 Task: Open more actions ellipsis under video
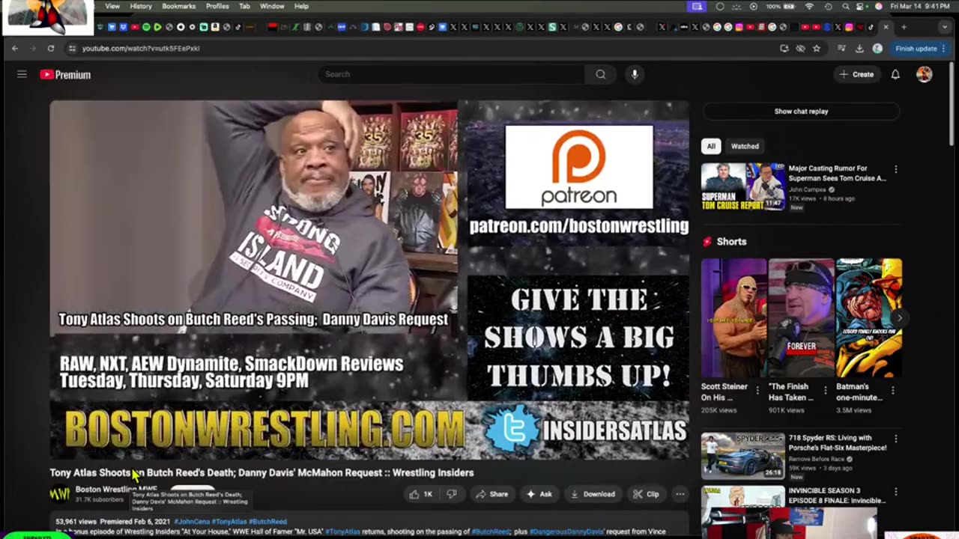680,494
